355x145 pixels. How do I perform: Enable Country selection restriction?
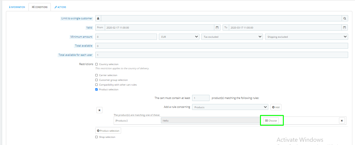tap(97, 64)
